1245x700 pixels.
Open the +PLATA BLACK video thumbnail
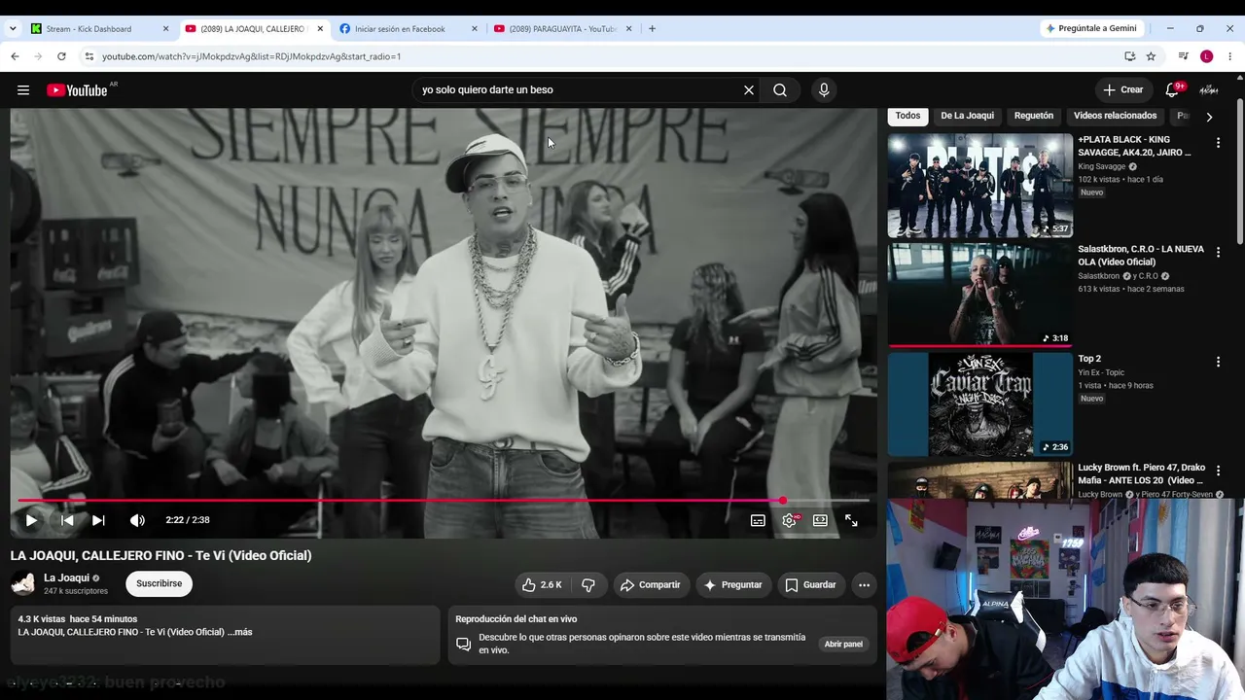point(979,186)
